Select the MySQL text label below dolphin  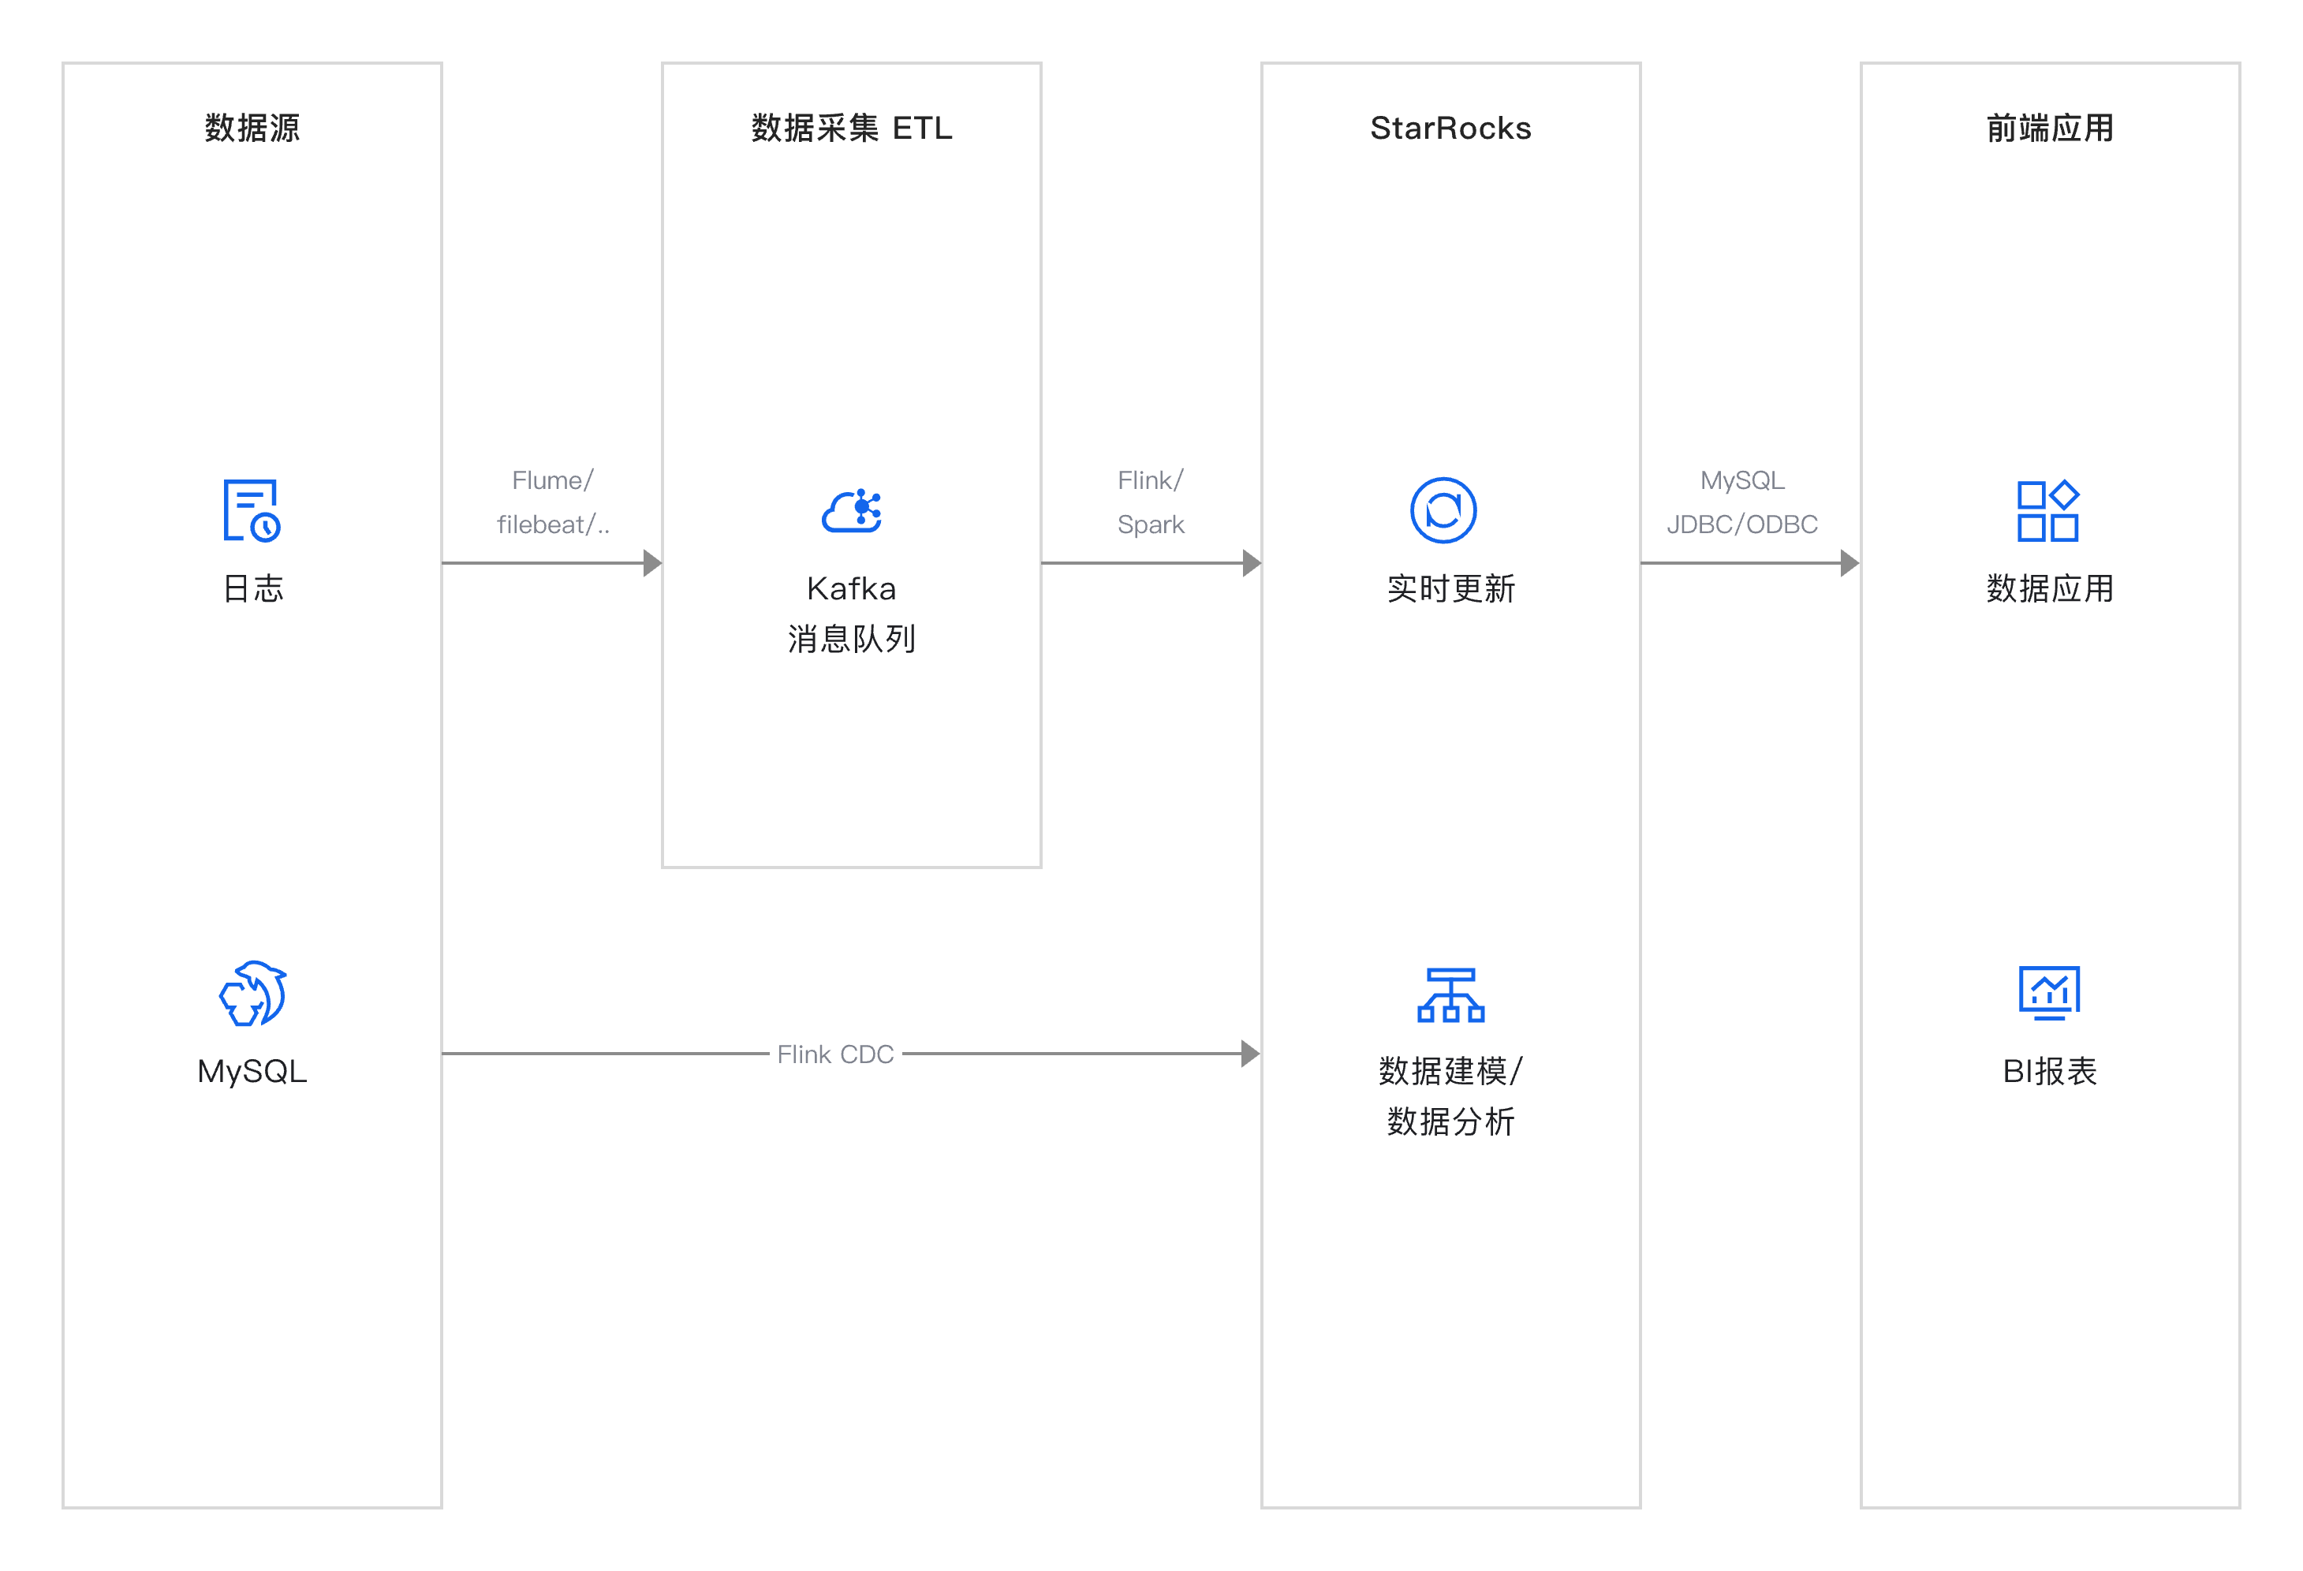pyautogui.click(x=251, y=1069)
